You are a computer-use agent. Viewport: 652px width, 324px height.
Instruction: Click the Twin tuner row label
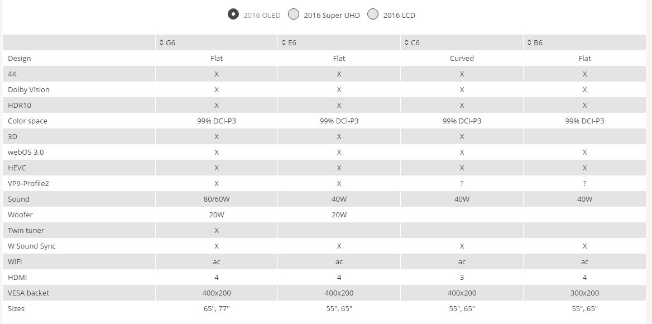tap(26, 230)
